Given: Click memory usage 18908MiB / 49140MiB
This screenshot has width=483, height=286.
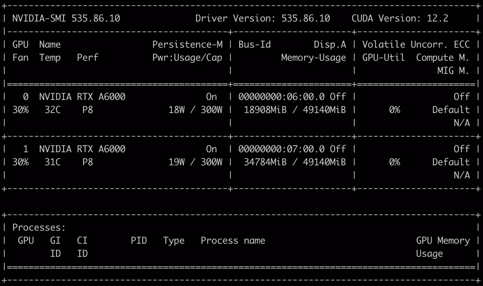Looking at the screenshot, I should tap(295, 110).
